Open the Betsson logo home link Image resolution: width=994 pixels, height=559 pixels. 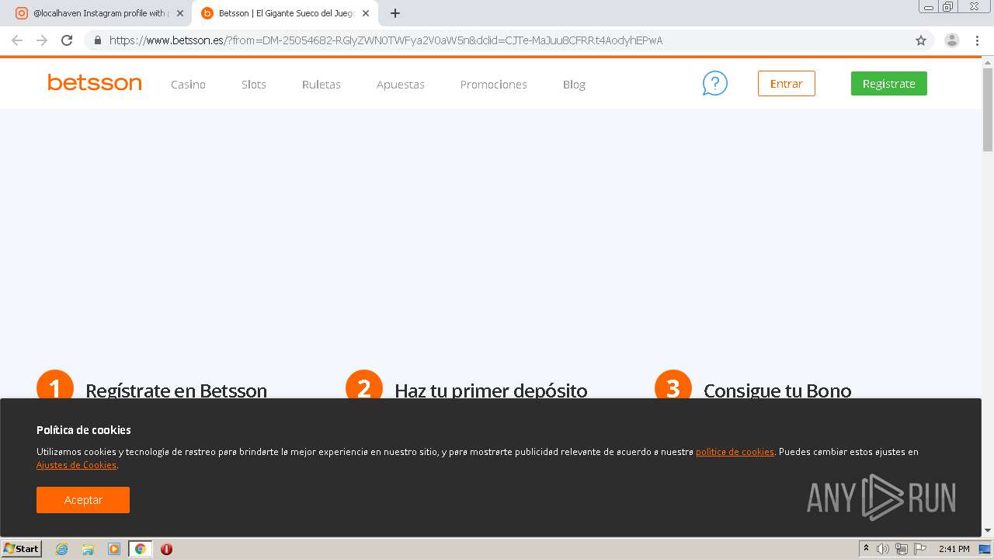[95, 82]
